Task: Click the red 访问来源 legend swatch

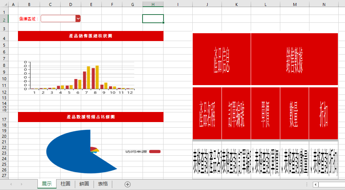Action: pos(155,152)
